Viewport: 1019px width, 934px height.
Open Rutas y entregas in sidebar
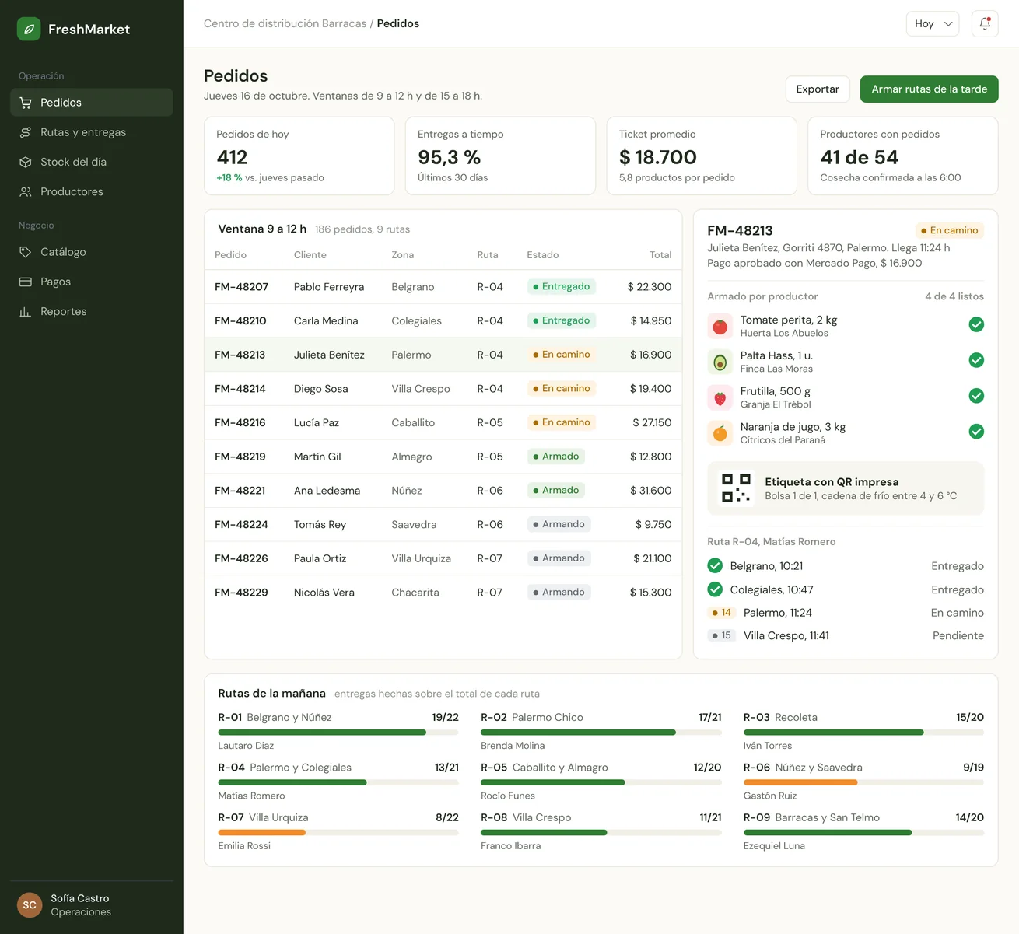(92, 132)
